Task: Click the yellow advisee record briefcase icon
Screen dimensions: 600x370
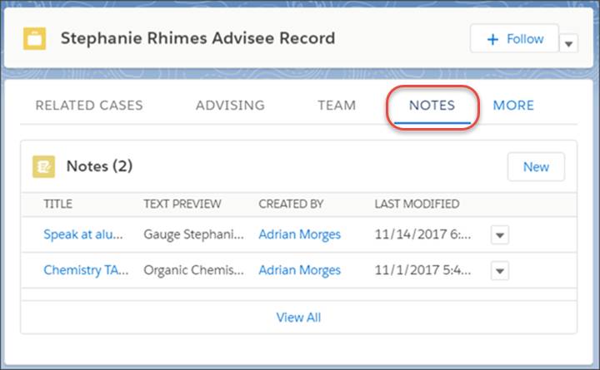Action: (34, 38)
